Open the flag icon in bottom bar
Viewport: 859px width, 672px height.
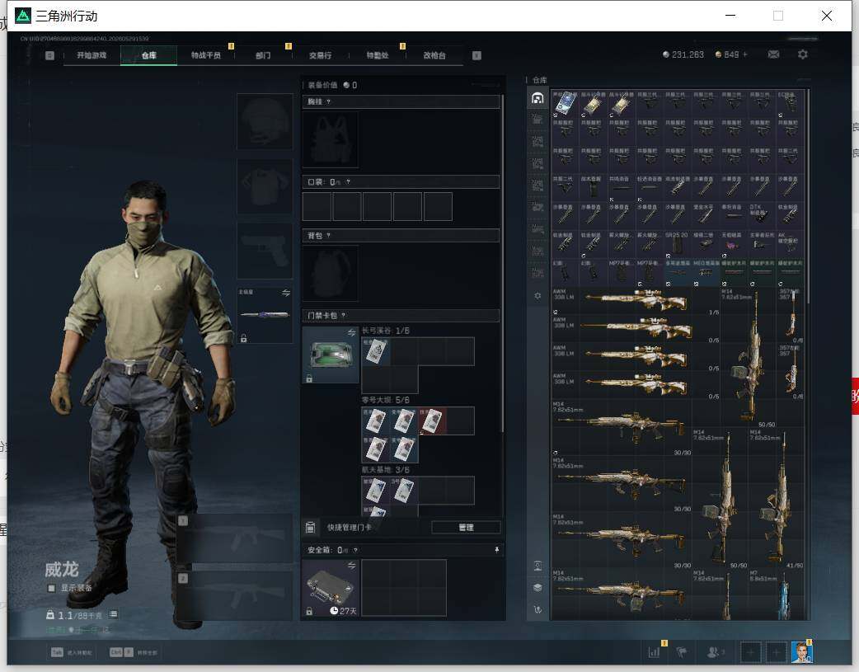pyautogui.click(x=682, y=651)
